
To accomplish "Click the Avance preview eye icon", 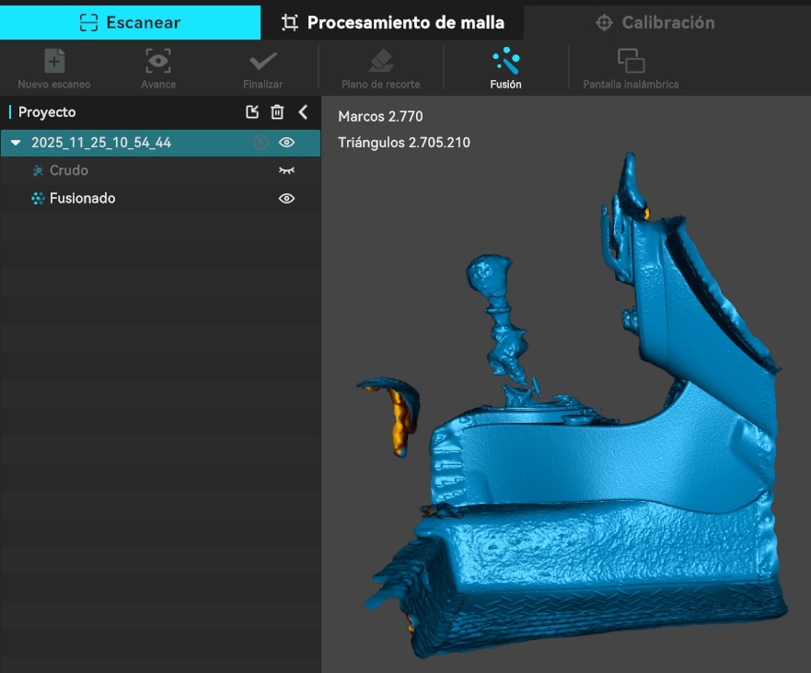I will 158,63.
